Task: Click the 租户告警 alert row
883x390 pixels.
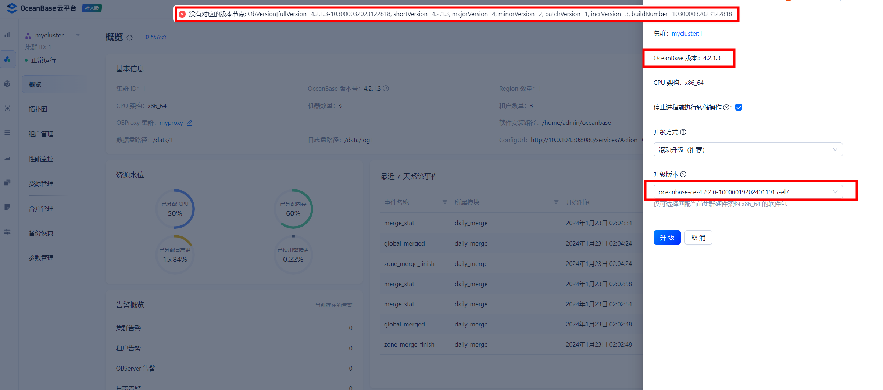Action: [x=234, y=348]
